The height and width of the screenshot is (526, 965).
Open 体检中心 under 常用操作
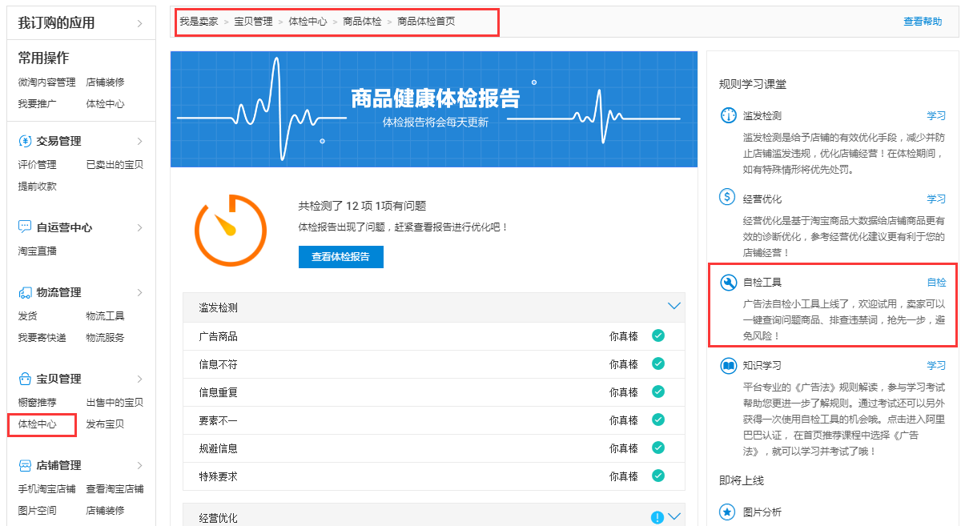click(105, 104)
